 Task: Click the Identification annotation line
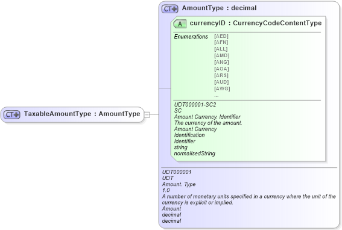point(189,135)
